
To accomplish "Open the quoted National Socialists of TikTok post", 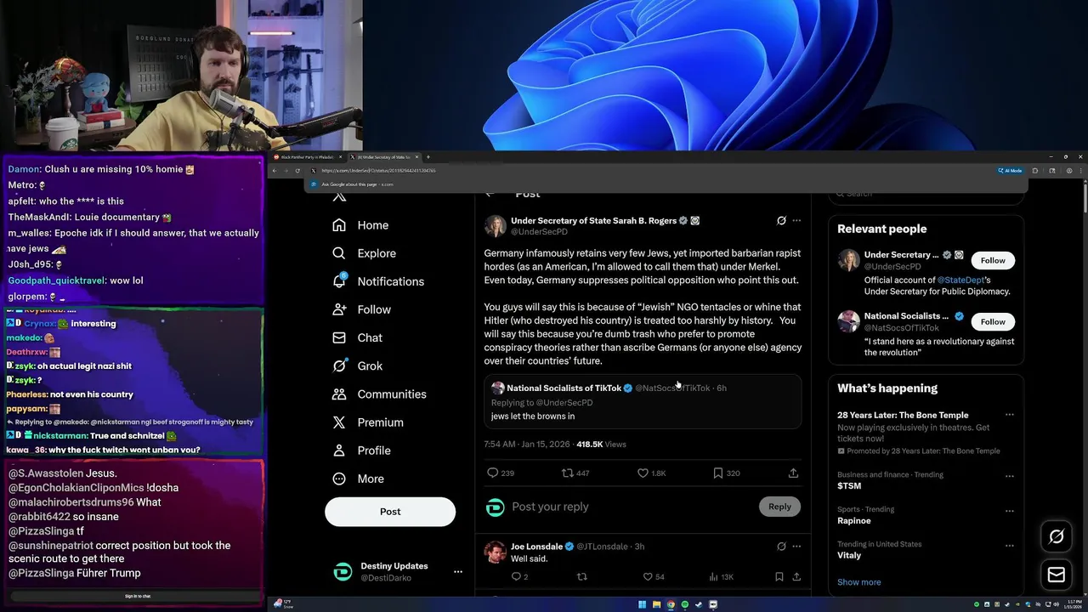I will tap(642, 402).
